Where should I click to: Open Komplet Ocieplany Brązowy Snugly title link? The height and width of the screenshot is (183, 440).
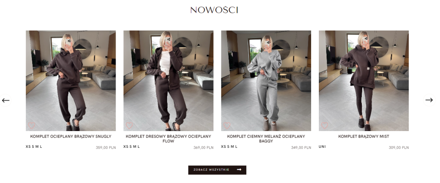click(71, 137)
